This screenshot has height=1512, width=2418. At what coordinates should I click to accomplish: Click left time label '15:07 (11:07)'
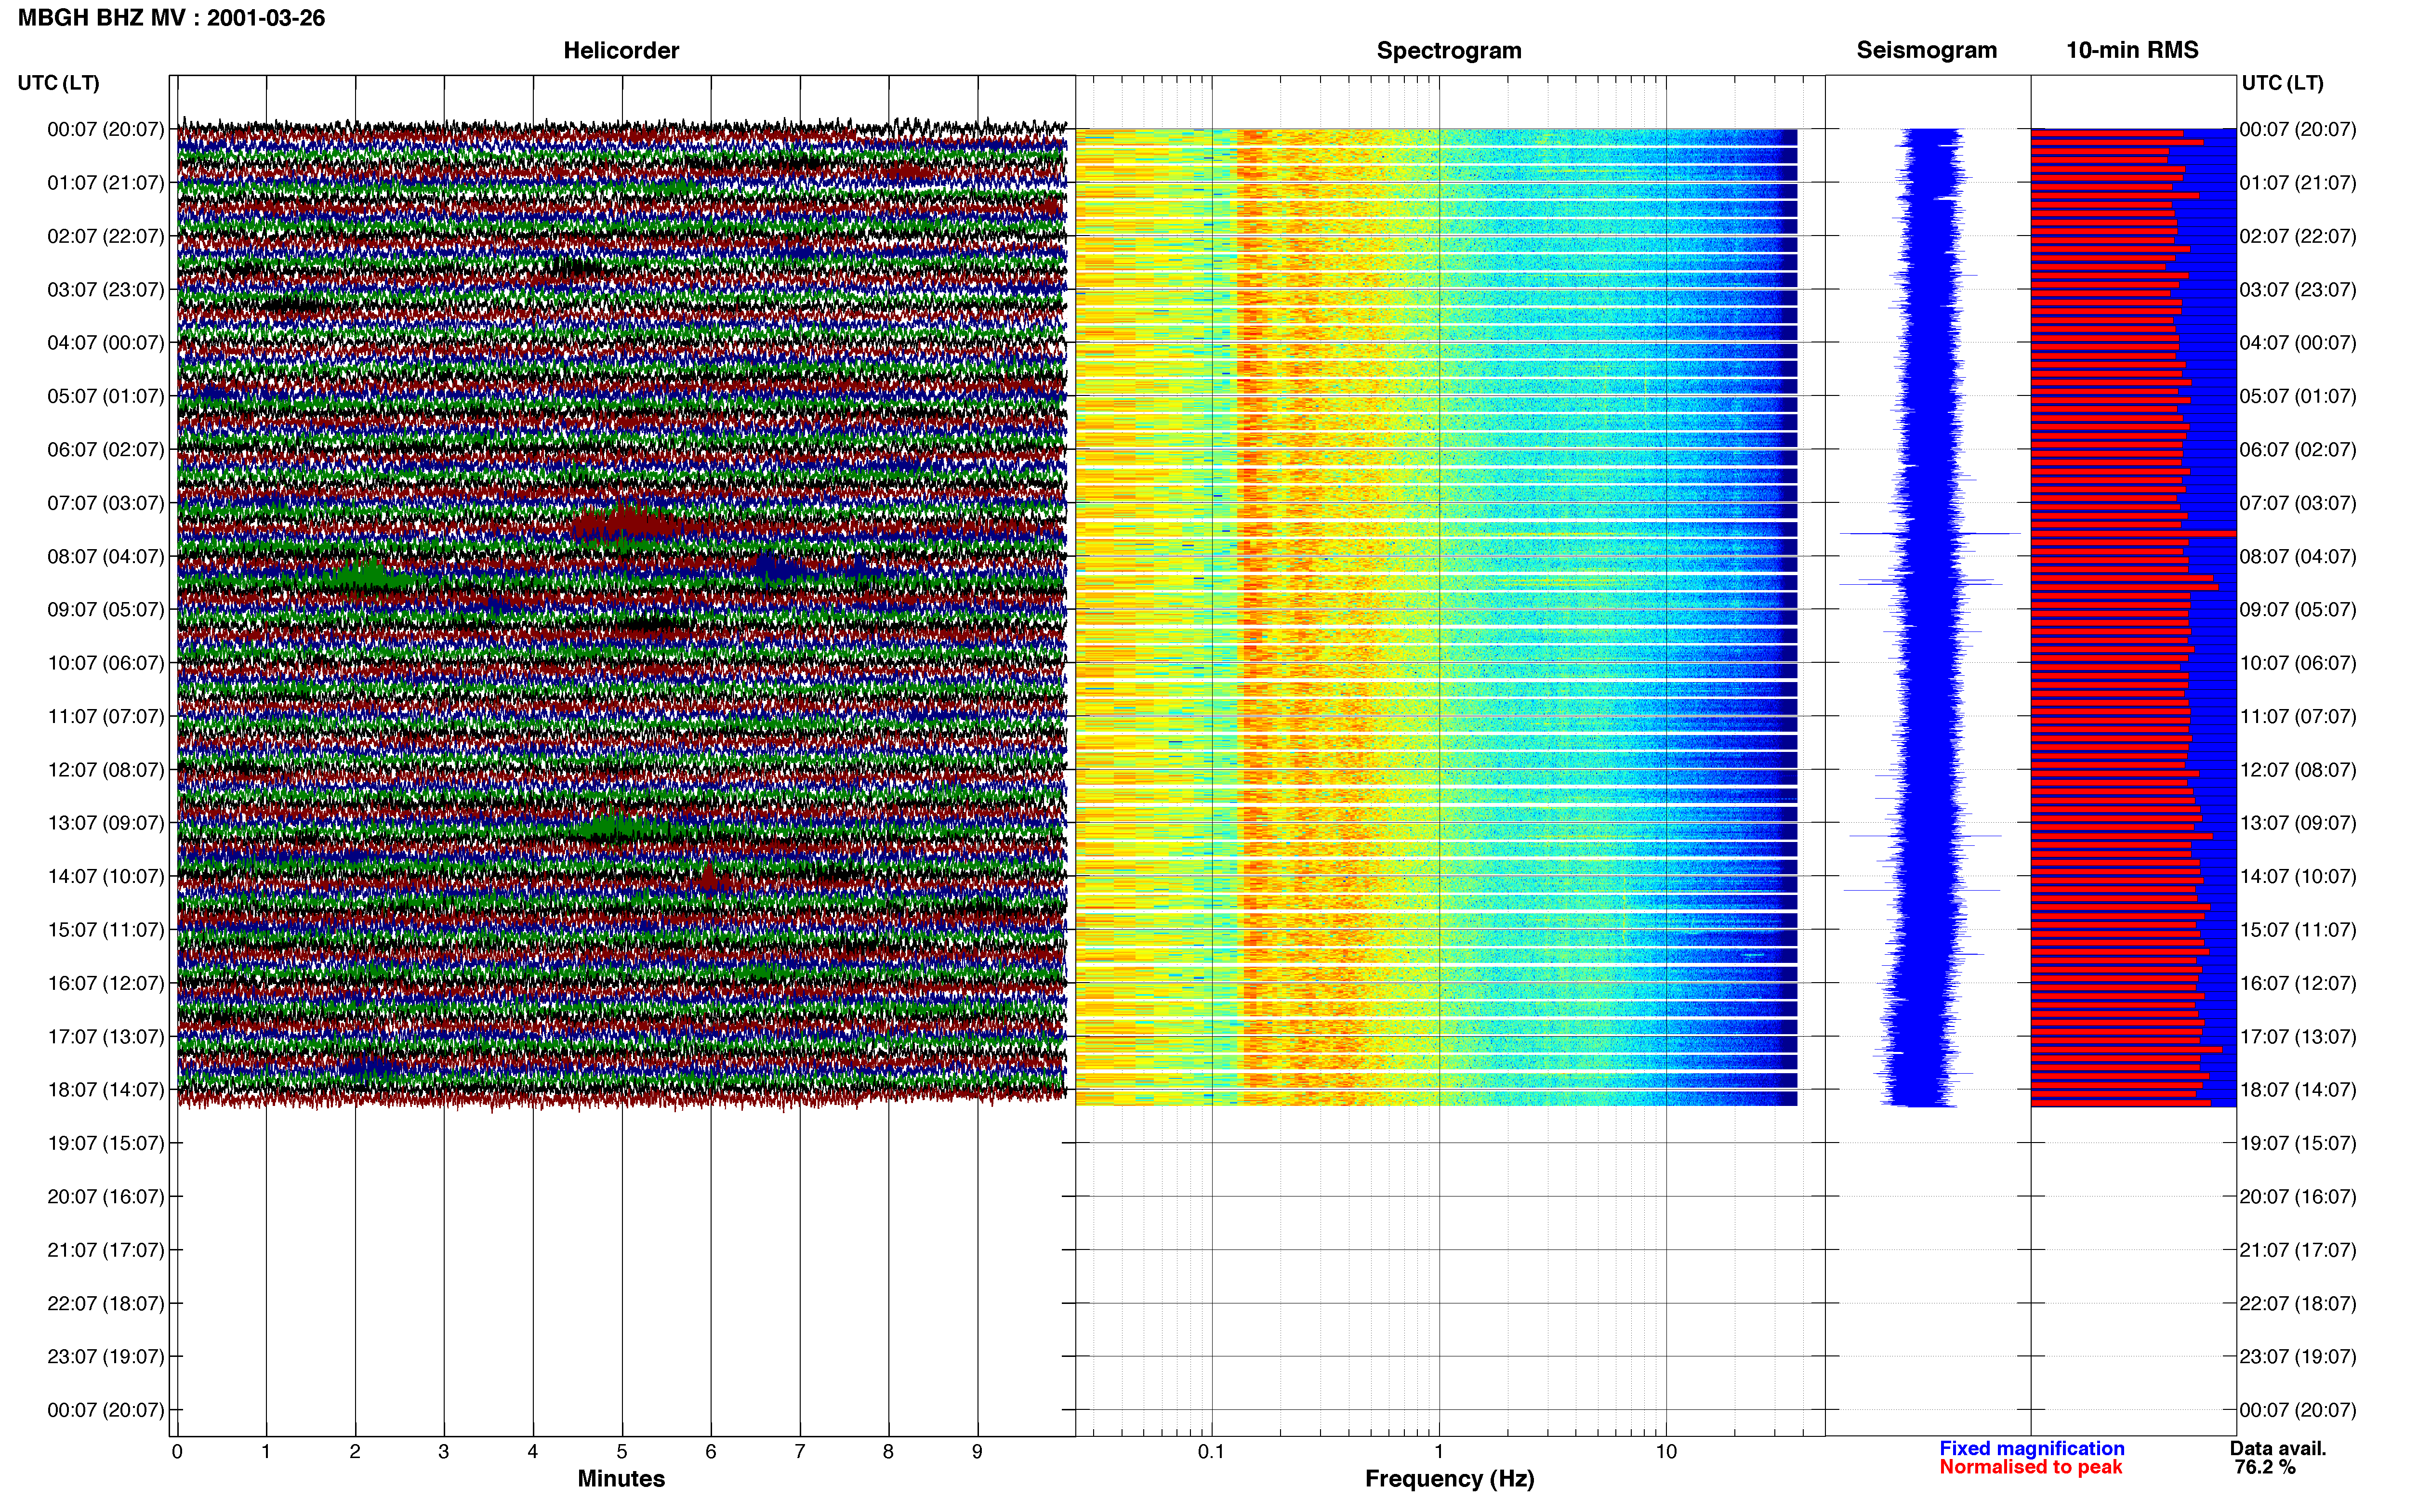(x=106, y=930)
